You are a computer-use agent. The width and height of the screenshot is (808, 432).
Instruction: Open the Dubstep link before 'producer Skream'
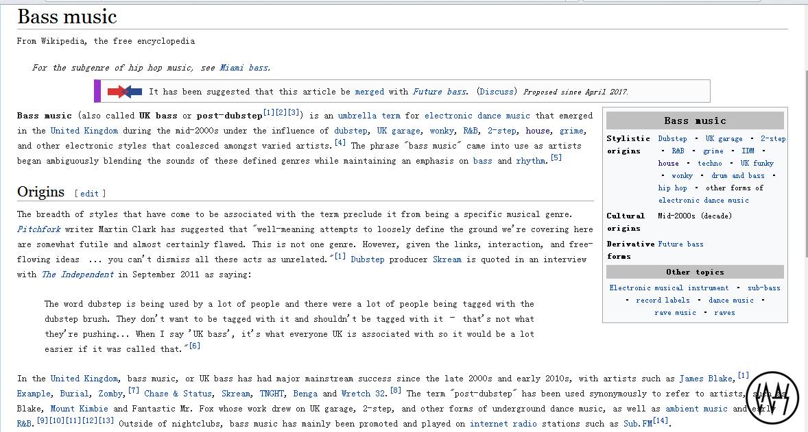(x=368, y=259)
